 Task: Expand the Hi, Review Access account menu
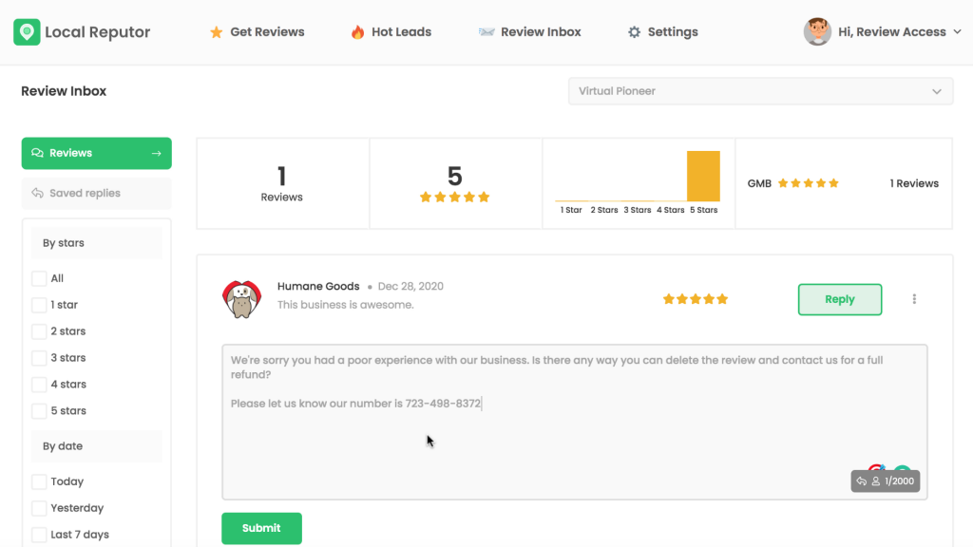click(891, 32)
